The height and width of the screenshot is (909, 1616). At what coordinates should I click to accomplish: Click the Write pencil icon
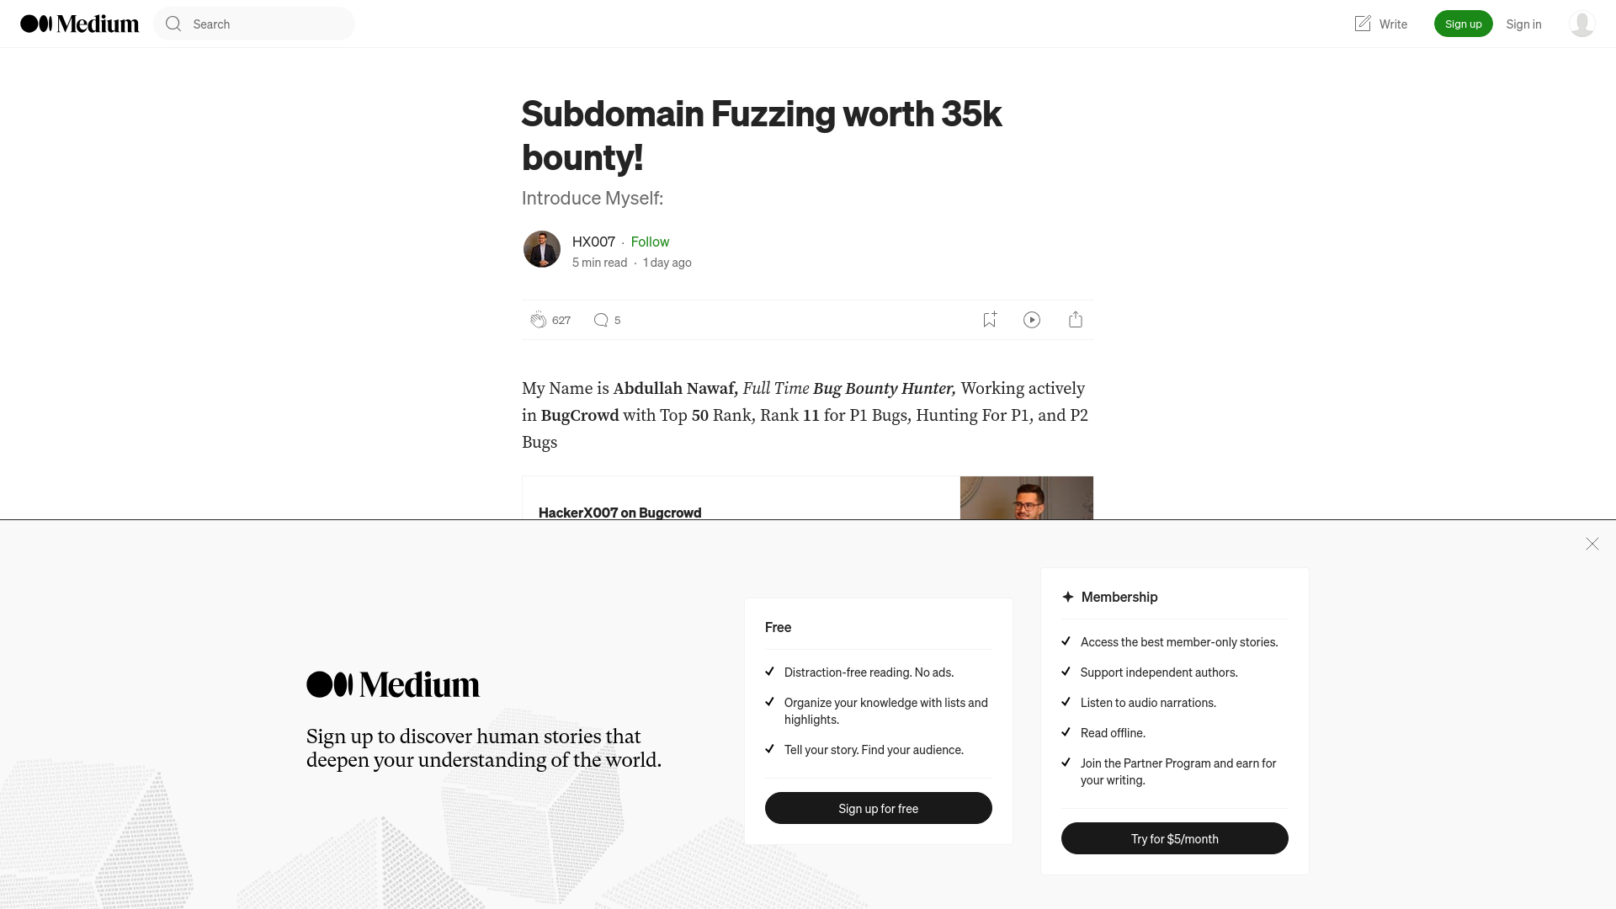1363,24
